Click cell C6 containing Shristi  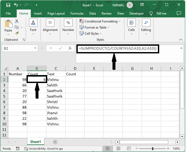56,102
